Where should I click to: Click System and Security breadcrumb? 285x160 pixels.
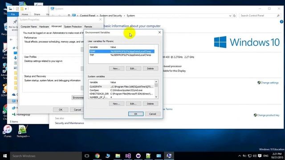pos(111,16)
